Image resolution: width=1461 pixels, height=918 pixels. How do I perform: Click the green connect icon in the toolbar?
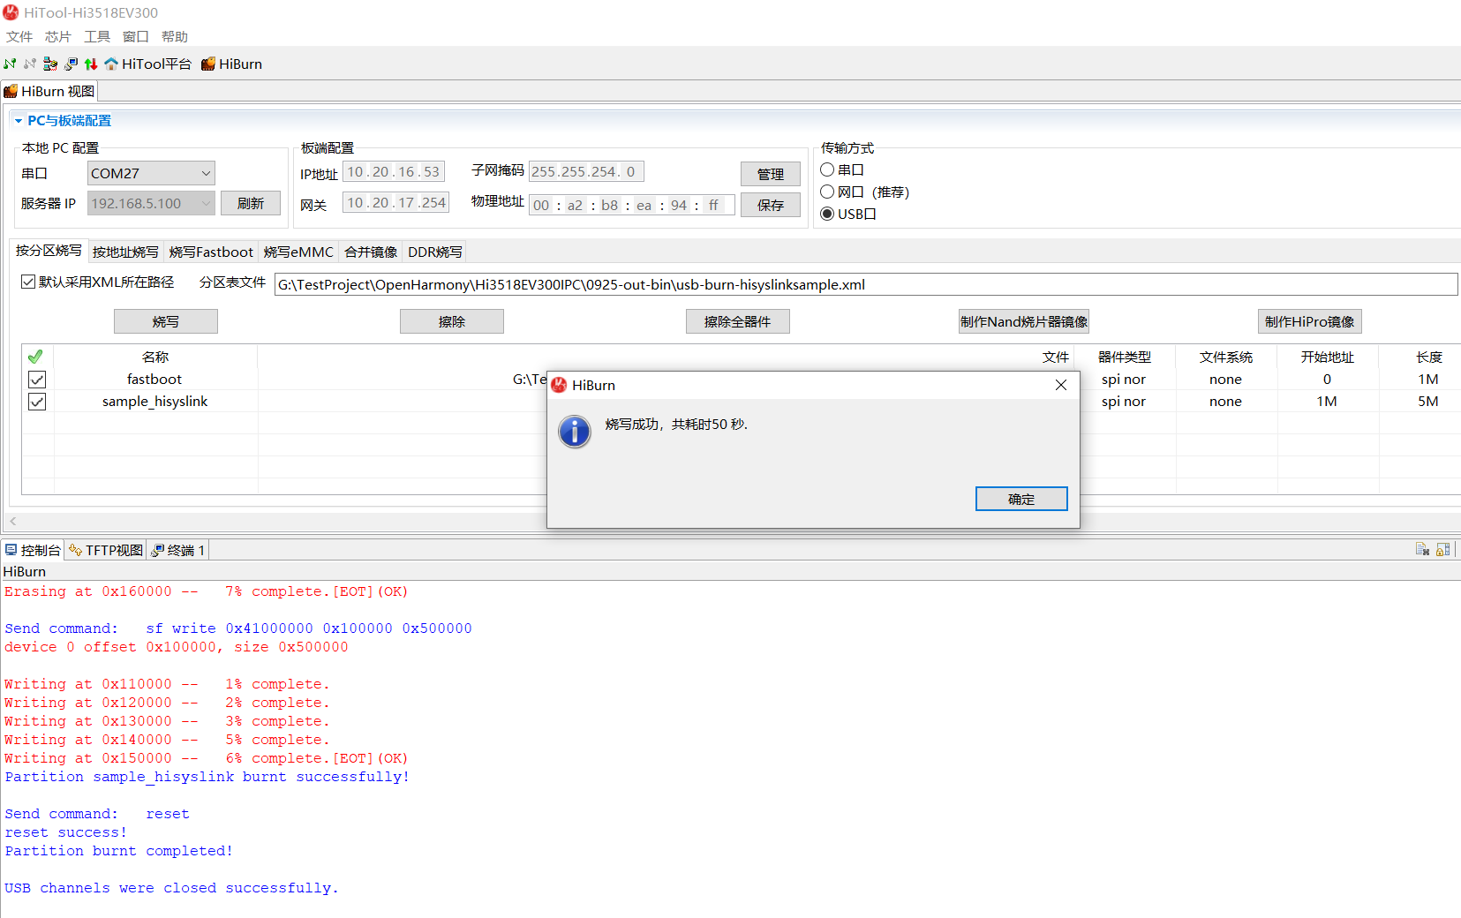pos(10,64)
